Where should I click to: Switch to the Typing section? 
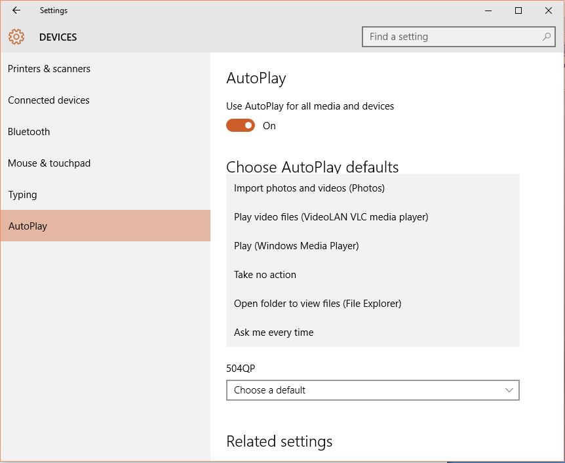click(x=22, y=195)
